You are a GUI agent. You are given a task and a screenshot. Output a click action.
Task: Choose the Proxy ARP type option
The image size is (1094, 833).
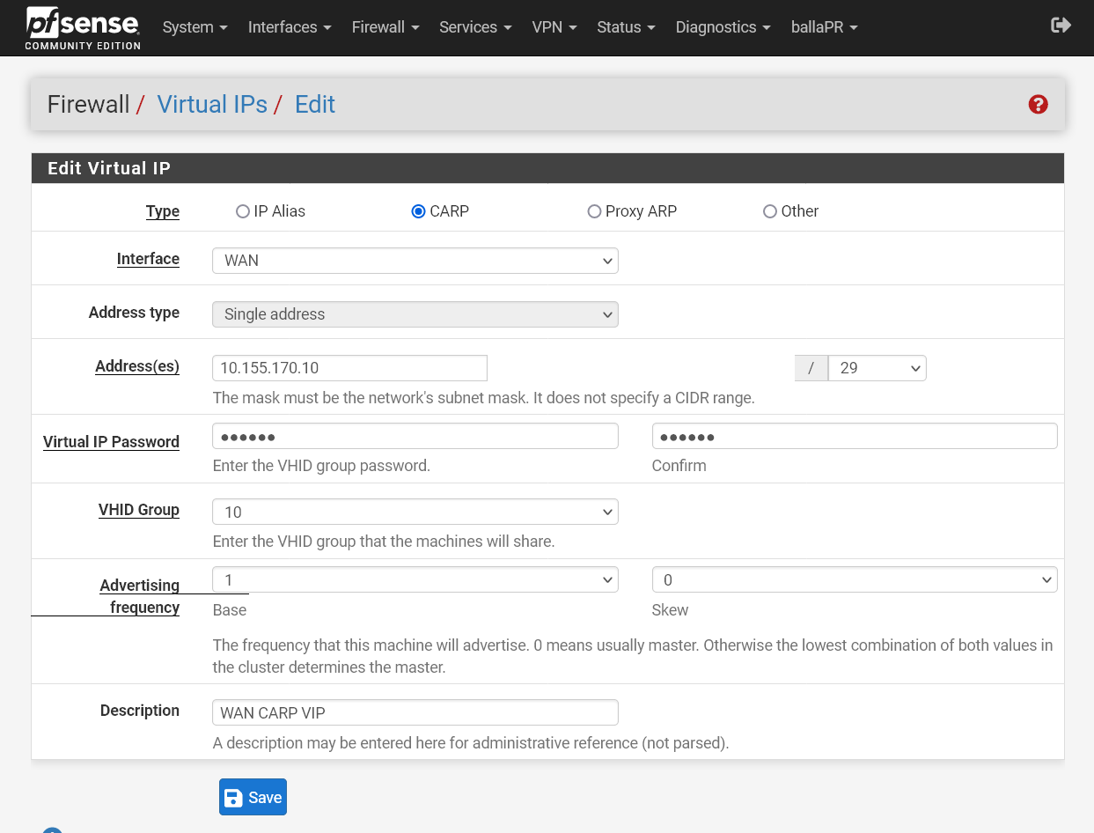click(594, 211)
